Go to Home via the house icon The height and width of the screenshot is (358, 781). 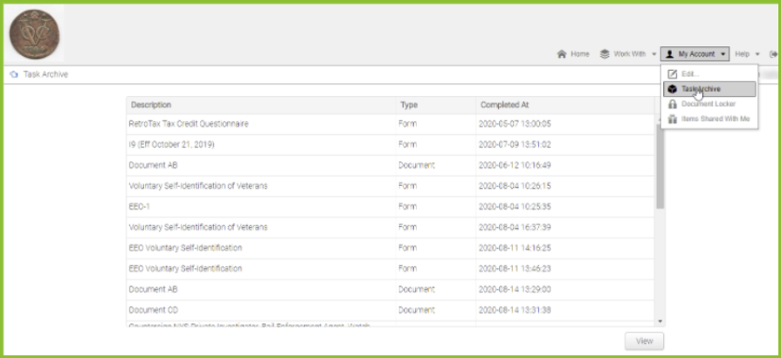562,54
